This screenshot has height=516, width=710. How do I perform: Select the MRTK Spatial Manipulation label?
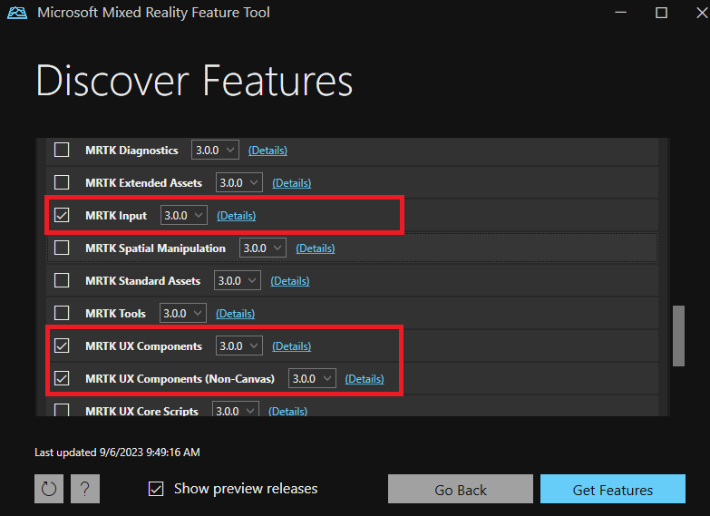click(x=155, y=248)
